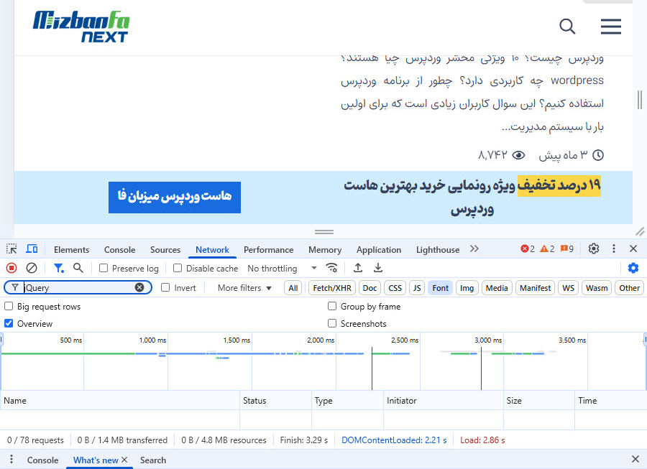Screen dimensions: 647x469
Task: Show the error count badge
Action: (x=528, y=249)
